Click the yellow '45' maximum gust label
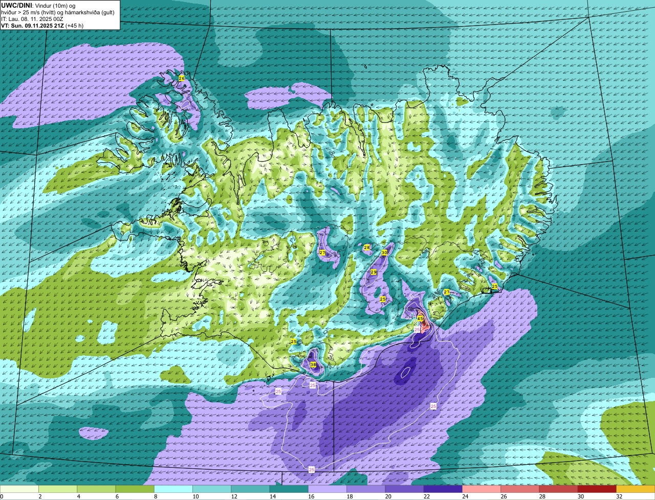 tap(420, 319)
